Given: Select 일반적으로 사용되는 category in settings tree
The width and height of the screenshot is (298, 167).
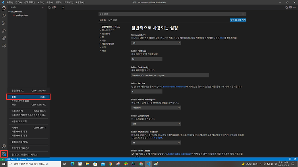Looking at the screenshot, I should 111,27.
